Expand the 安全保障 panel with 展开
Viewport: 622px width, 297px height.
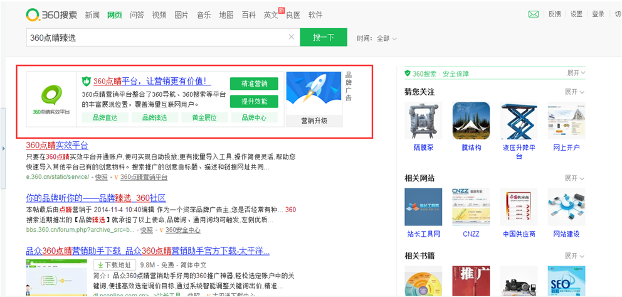(x=576, y=73)
